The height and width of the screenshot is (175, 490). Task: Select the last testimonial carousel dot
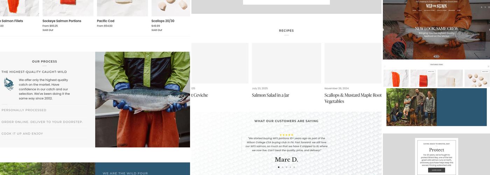pyautogui.click(x=294, y=167)
